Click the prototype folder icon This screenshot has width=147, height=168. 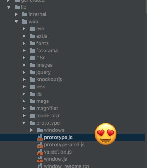(x=32, y=123)
